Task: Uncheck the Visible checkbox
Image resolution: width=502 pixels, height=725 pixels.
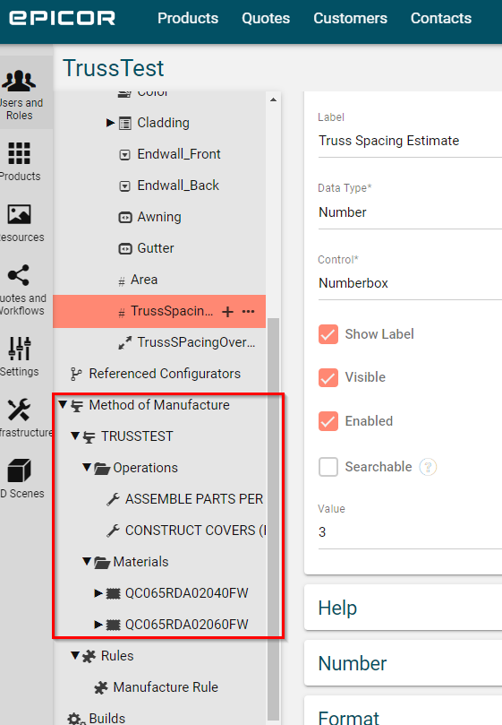Action: coord(328,377)
